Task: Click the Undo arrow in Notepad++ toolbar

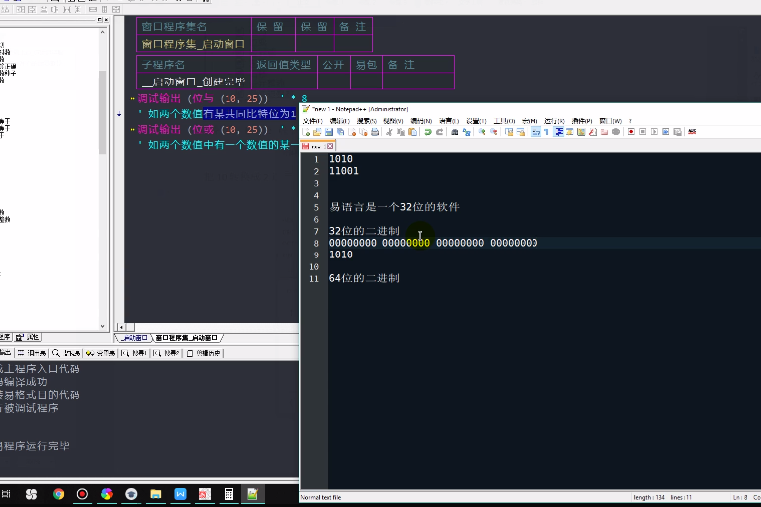Action: [427, 132]
